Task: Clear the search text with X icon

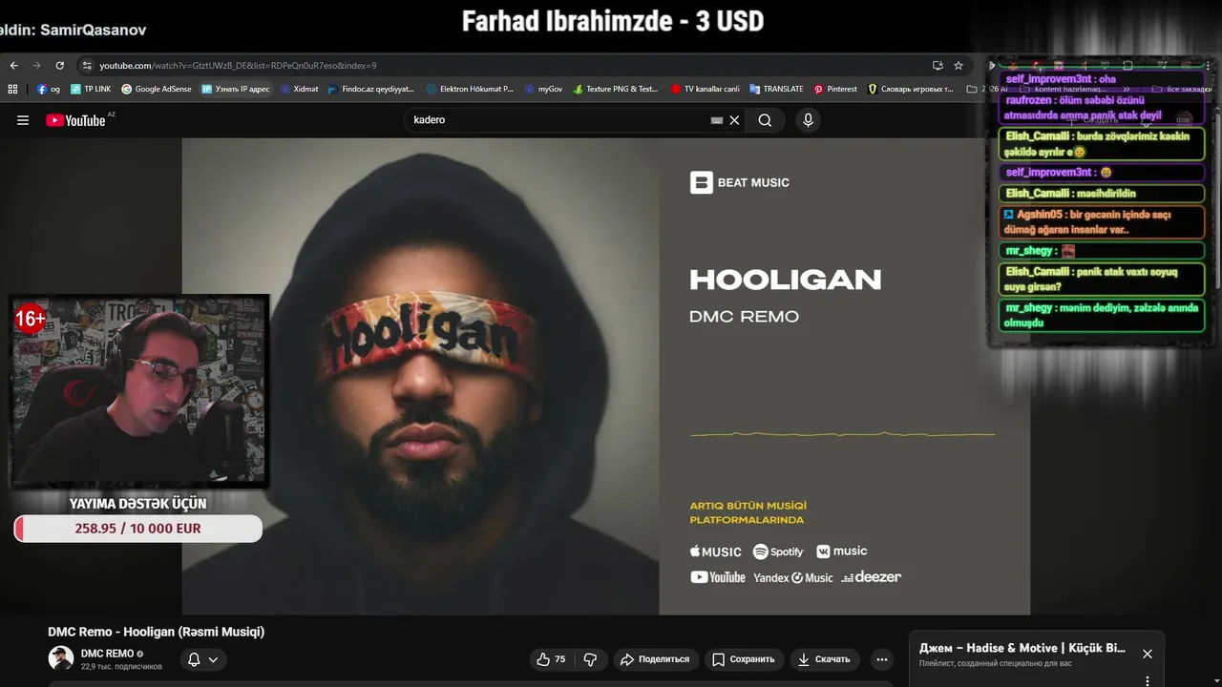Action: click(x=734, y=120)
